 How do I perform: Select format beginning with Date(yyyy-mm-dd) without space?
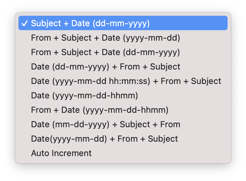[104, 139]
